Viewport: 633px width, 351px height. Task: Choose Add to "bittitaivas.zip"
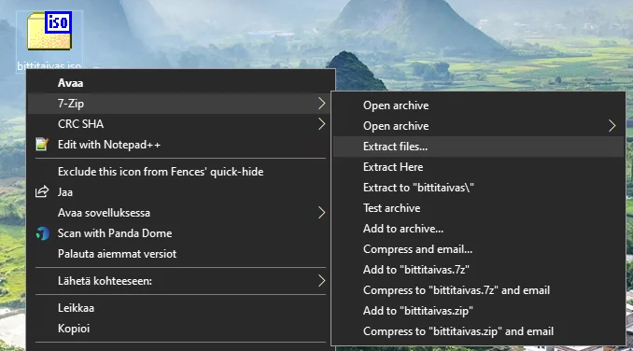click(478, 311)
